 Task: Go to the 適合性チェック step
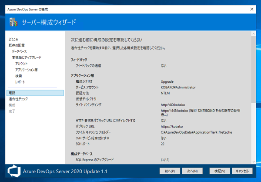click(18, 99)
